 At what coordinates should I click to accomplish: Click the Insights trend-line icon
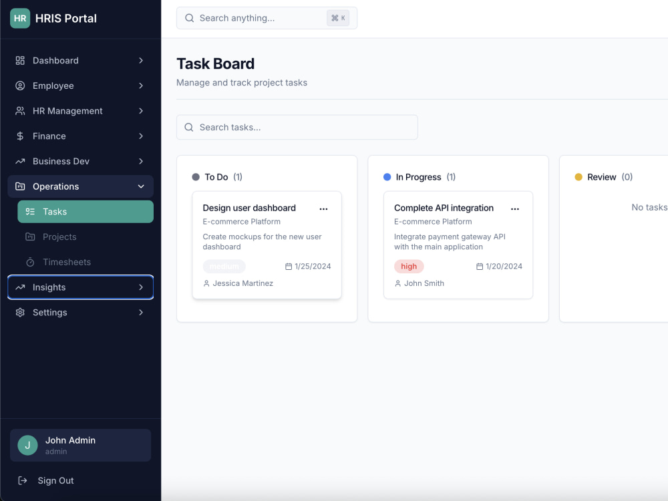coord(20,287)
